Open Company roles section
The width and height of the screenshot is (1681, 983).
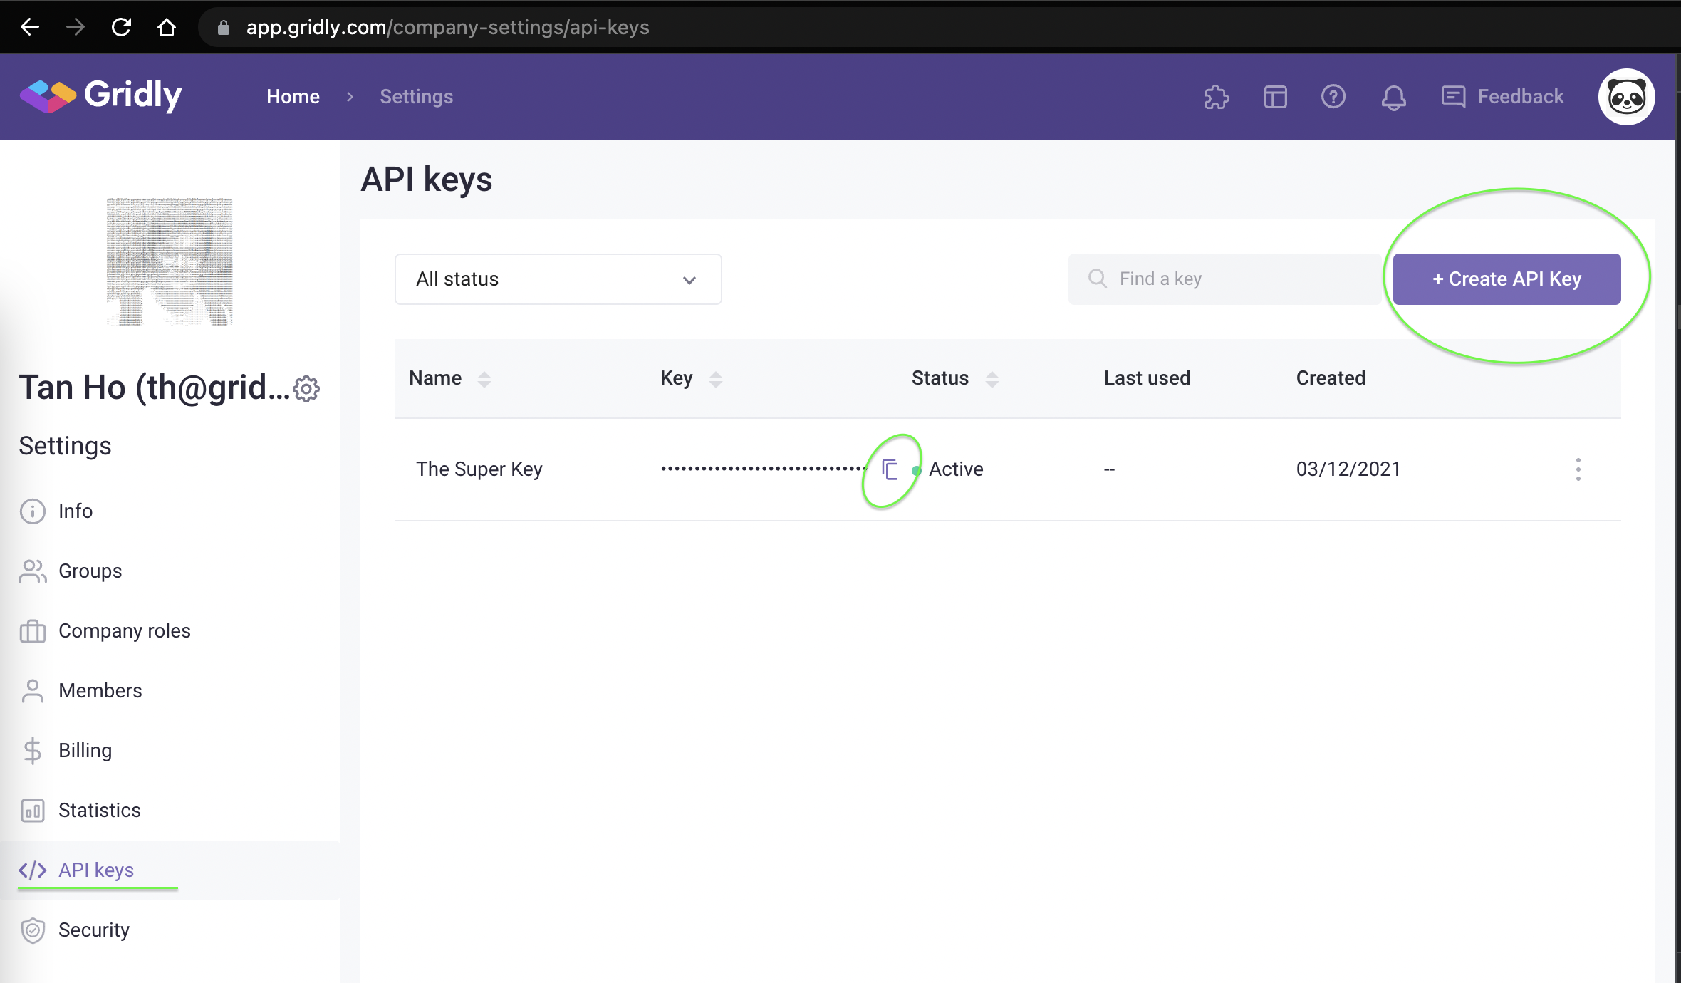coord(124,631)
